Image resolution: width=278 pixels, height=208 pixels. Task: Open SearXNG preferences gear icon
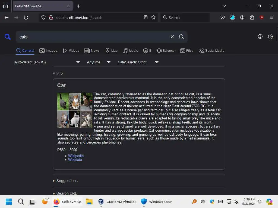(x=270, y=37)
